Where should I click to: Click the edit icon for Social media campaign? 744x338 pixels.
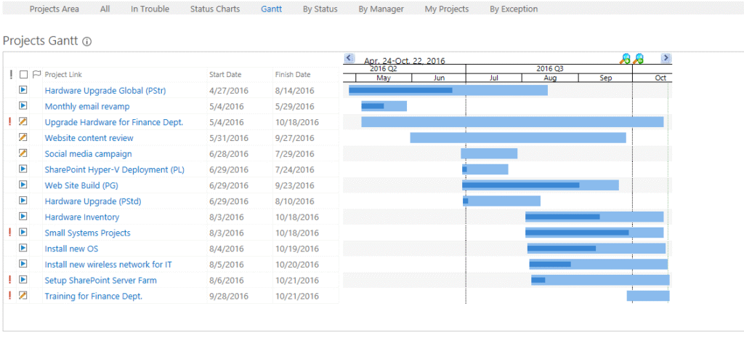coord(23,153)
